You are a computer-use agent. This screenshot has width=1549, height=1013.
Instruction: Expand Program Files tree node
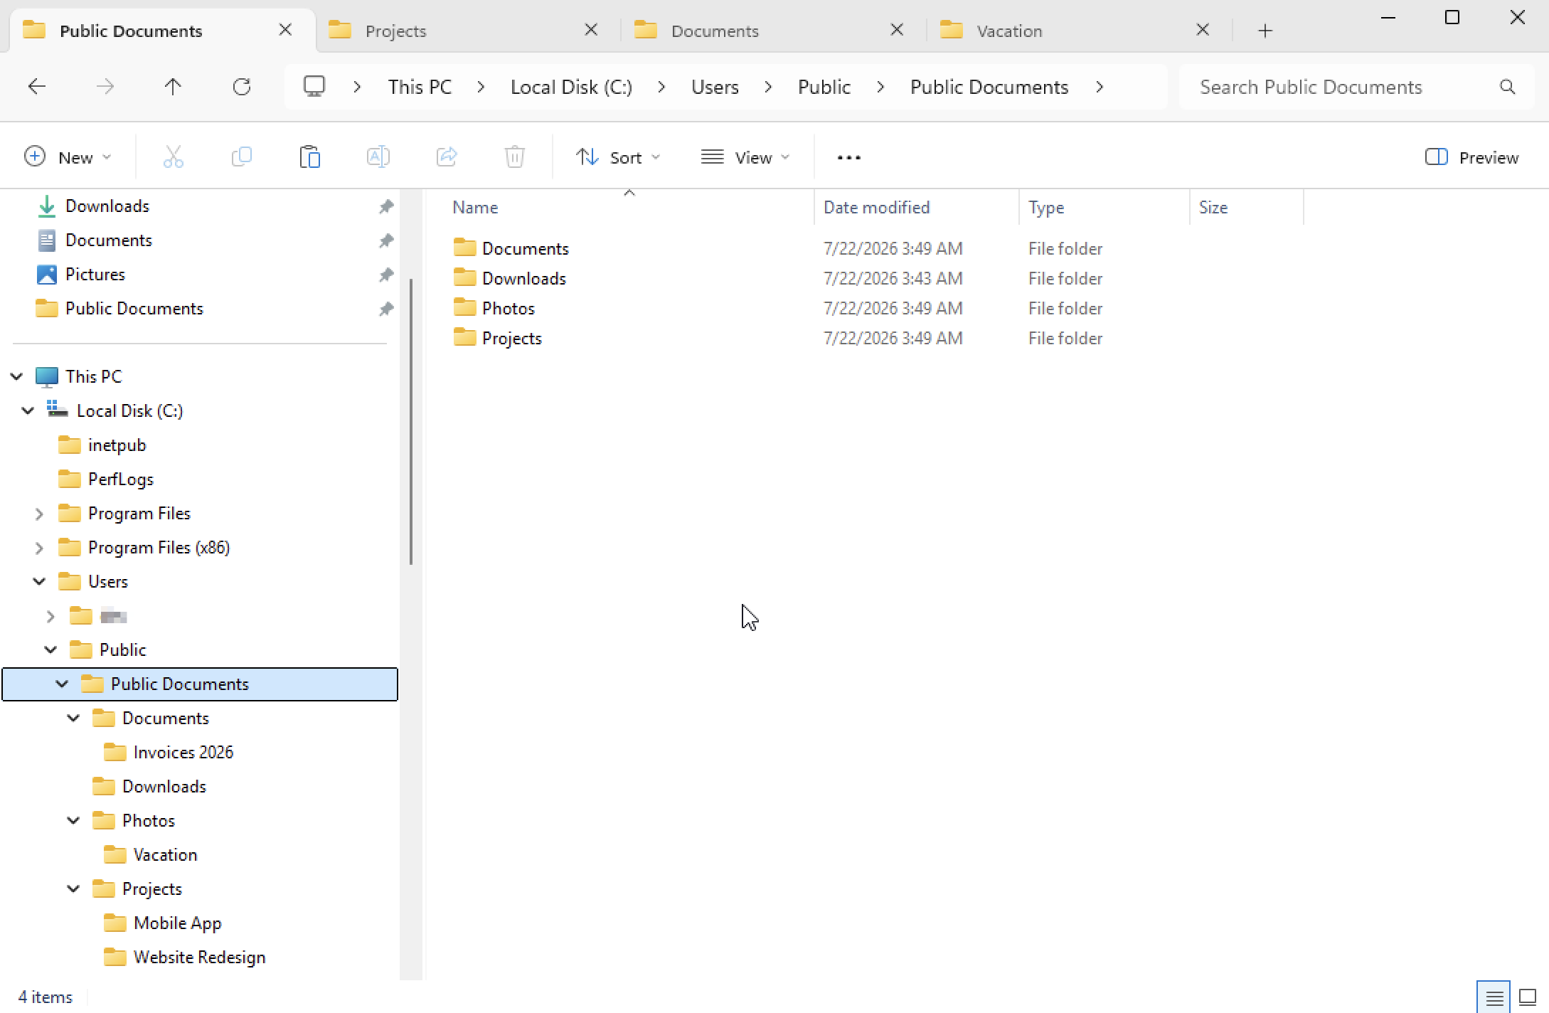39,514
